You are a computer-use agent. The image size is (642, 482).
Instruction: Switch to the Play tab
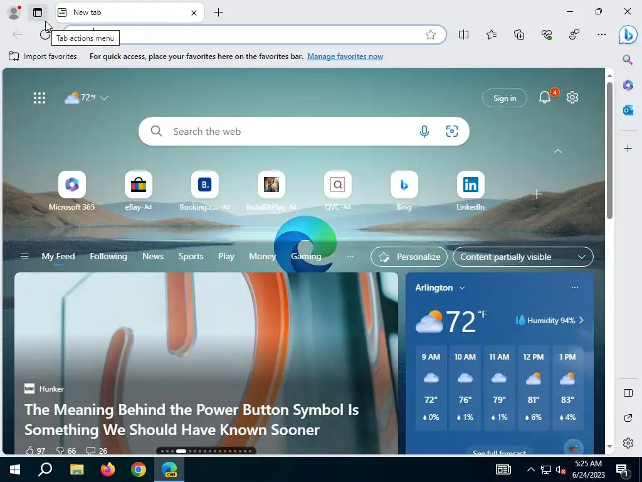click(x=226, y=257)
